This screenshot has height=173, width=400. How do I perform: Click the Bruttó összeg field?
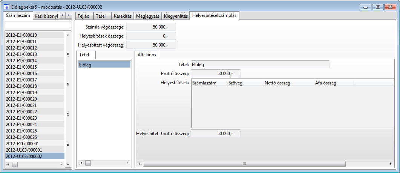click(216, 74)
